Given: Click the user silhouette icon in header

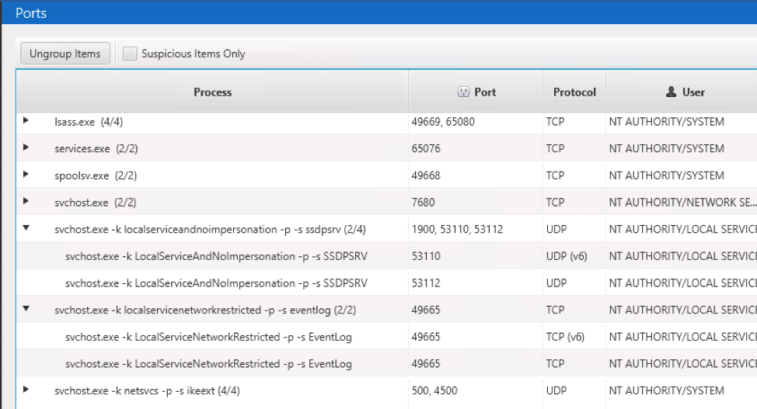Looking at the screenshot, I should (671, 92).
